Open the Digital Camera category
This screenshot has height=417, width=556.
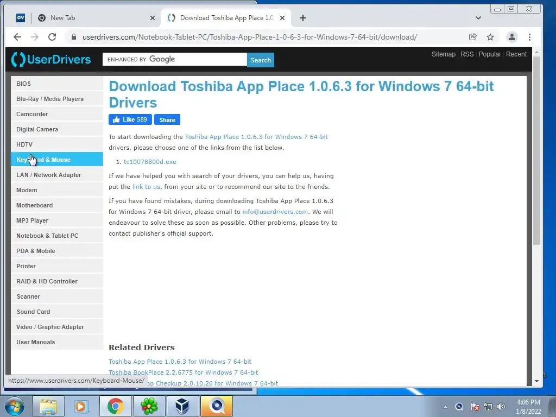point(57,129)
